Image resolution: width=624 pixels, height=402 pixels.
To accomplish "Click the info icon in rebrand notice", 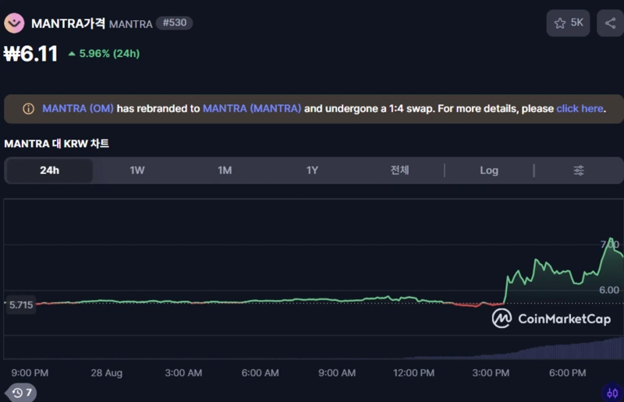I will pos(28,108).
